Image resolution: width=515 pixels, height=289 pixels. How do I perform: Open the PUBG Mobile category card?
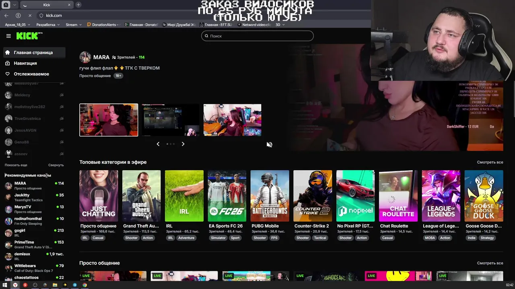[270, 196]
